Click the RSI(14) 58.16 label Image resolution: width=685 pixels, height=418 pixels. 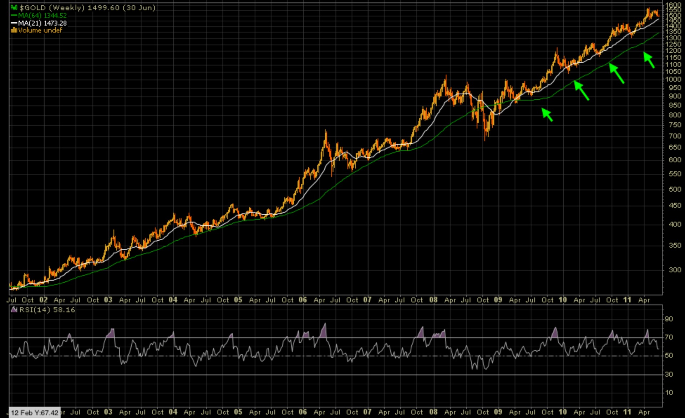[x=47, y=310]
